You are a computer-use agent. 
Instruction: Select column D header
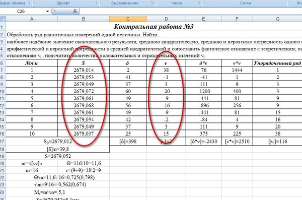[x=166, y=19]
